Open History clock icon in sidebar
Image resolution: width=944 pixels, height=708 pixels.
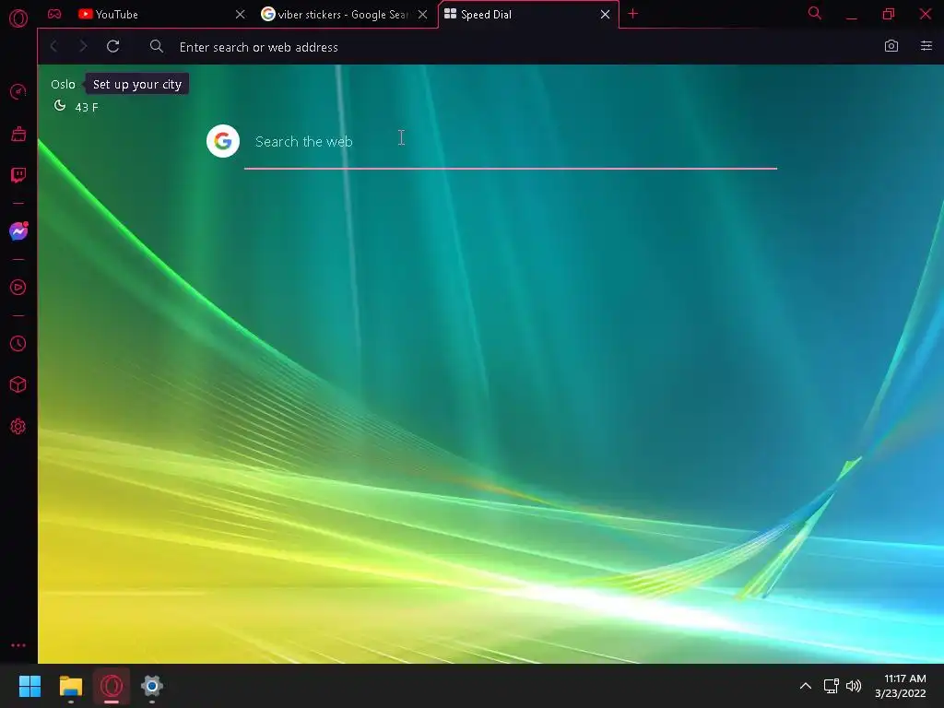tap(18, 343)
